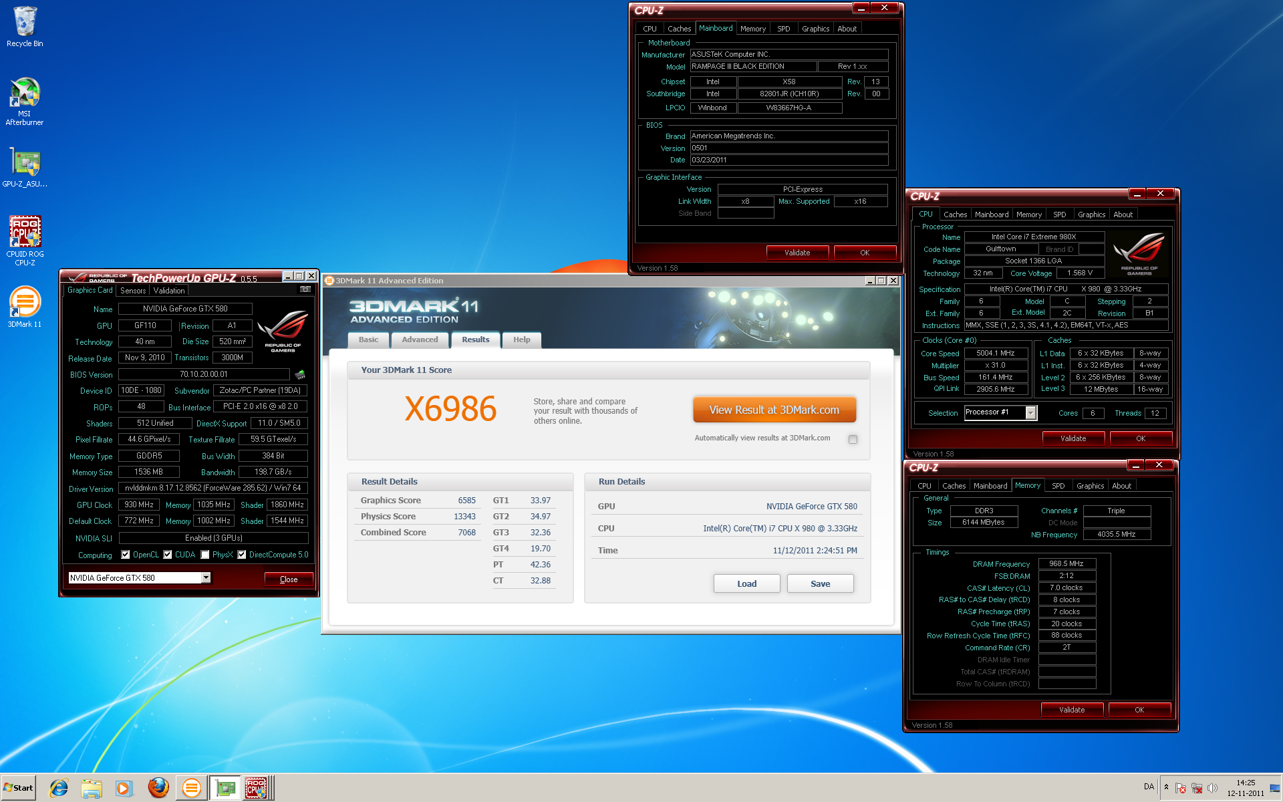The width and height of the screenshot is (1283, 802).
Task: Select the CPUID ROG CPU-Z desktop icon
Action: click(x=25, y=241)
